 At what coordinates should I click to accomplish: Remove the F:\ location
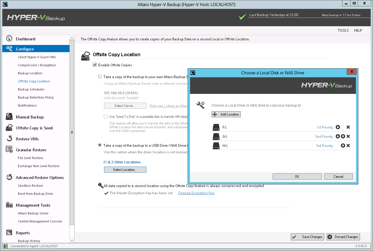click(348, 127)
